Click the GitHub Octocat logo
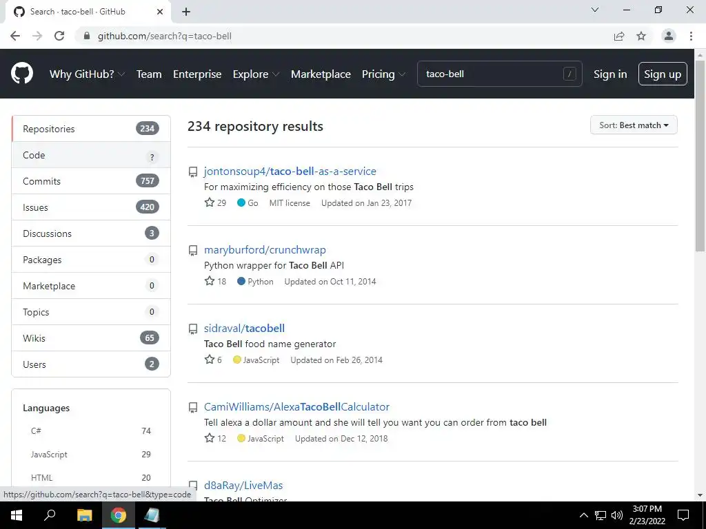Viewport: 706px width, 529px height. pyautogui.click(x=22, y=74)
